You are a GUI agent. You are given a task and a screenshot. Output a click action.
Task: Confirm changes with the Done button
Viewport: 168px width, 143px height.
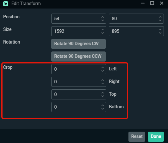156,137
